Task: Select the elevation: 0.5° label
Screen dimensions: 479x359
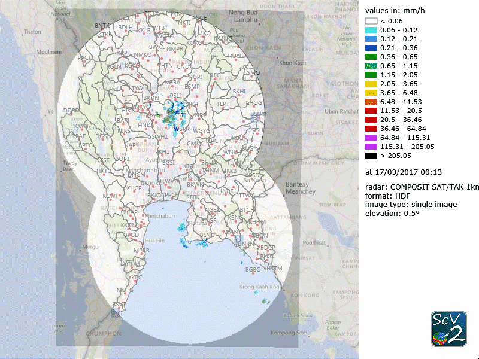Action: click(x=392, y=214)
